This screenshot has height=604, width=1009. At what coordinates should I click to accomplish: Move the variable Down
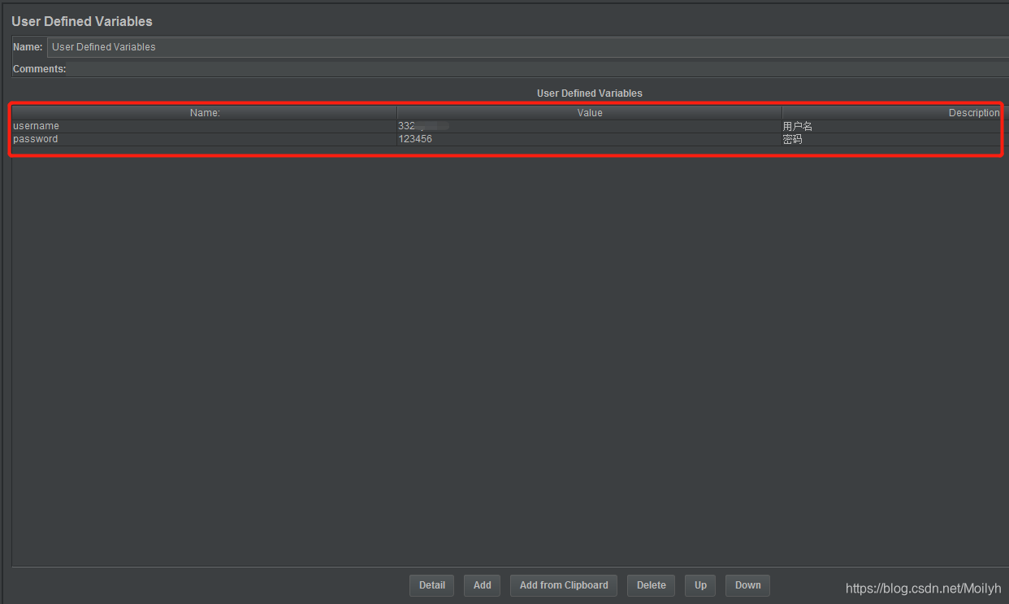point(747,585)
